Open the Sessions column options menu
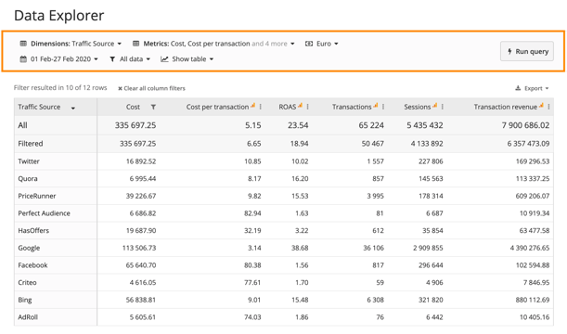 click(443, 107)
